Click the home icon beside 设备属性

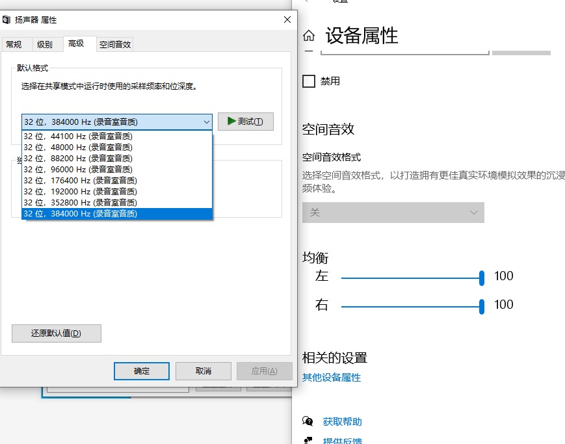click(x=309, y=36)
